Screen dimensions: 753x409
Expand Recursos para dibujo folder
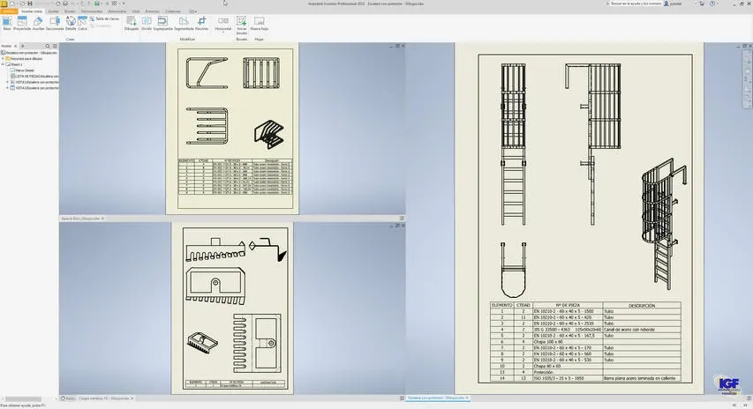[4, 58]
